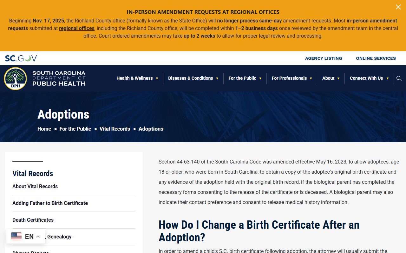Open the For the Public menu
Viewport: 406px width, 253px height.
pos(242,78)
